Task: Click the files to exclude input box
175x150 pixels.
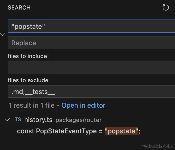Action: point(91,91)
